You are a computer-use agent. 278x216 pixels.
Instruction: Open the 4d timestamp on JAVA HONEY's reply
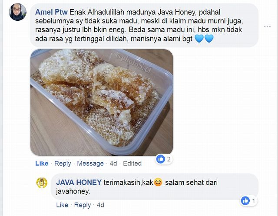pyautogui.click(x=100, y=205)
